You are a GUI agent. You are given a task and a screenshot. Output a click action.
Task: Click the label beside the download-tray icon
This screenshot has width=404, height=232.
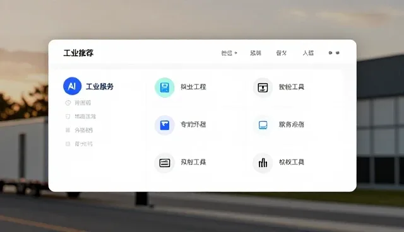[x=292, y=87]
